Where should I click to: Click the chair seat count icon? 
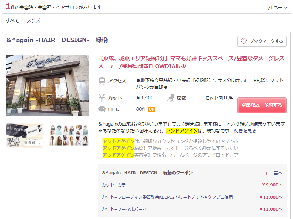(x=171, y=98)
